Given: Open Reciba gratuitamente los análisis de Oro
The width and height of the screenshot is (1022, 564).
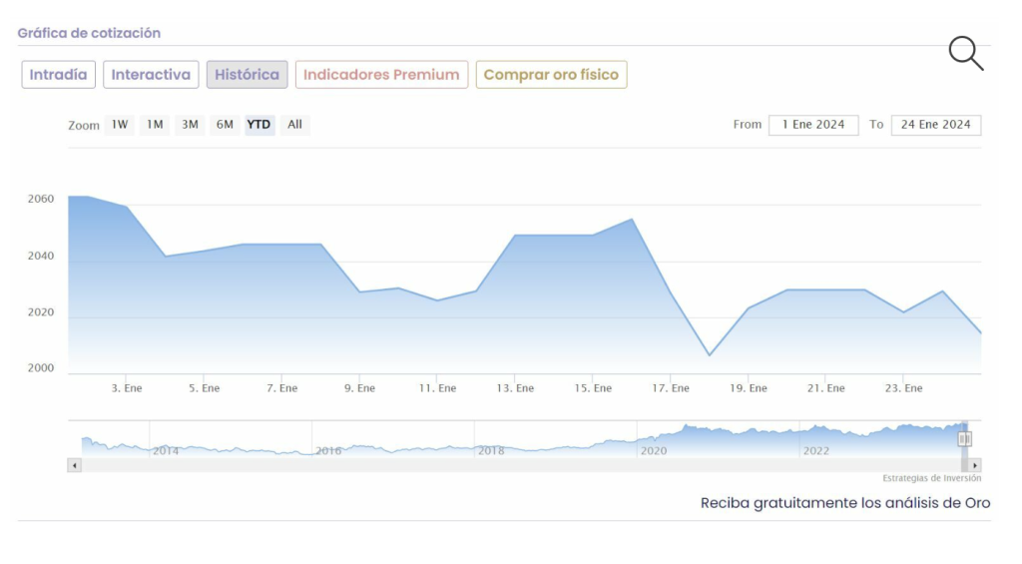Looking at the screenshot, I should (845, 503).
